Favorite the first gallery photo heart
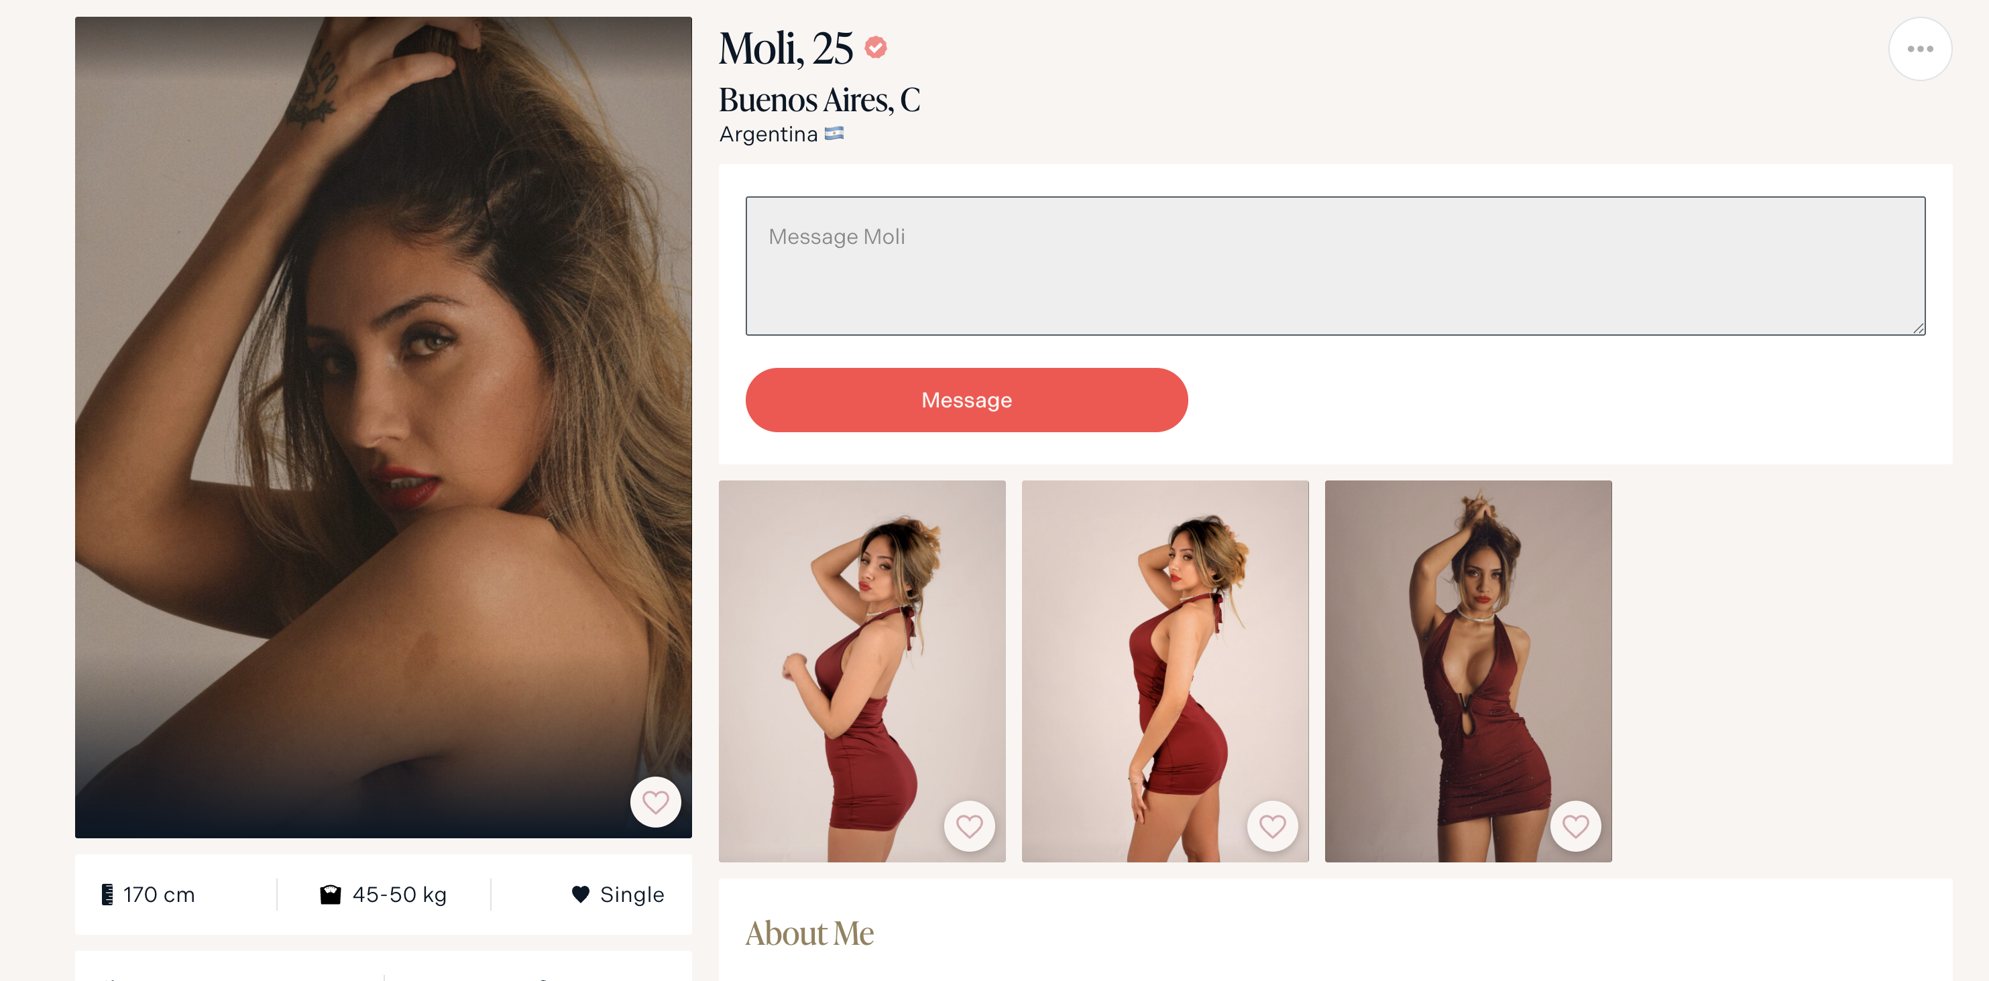The image size is (1989, 981). tap(969, 826)
